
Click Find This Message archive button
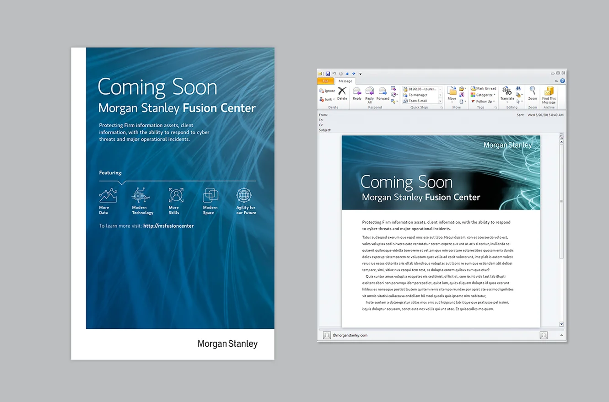[x=549, y=95]
